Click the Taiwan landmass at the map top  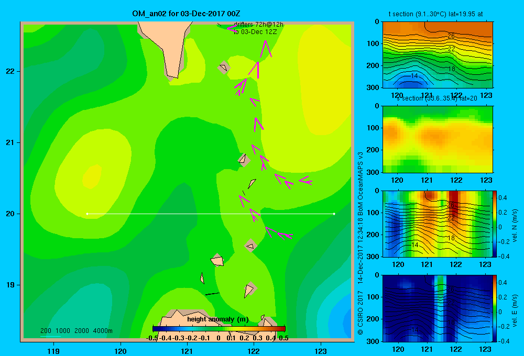point(169,43)
